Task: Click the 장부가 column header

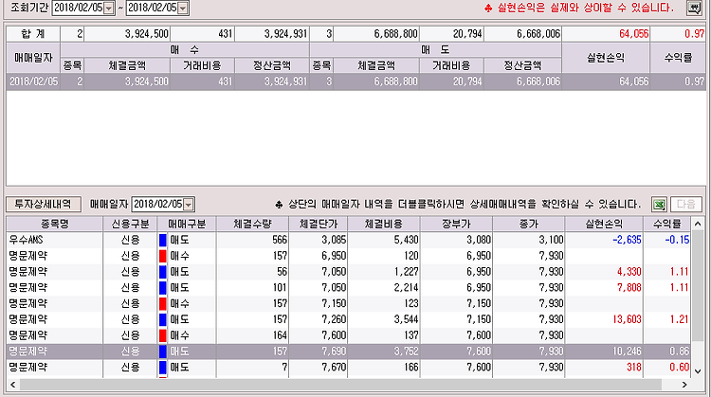Action: [x=456, y=224]
